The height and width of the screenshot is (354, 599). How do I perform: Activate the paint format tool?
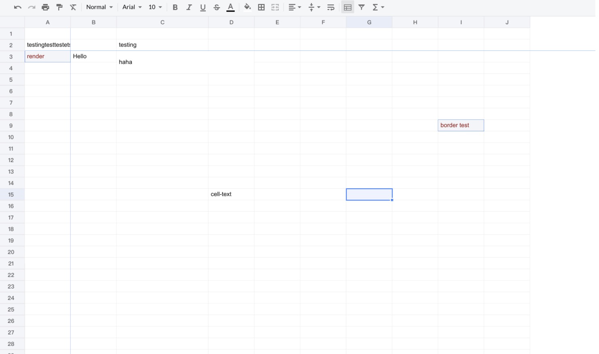pos(59,7)
